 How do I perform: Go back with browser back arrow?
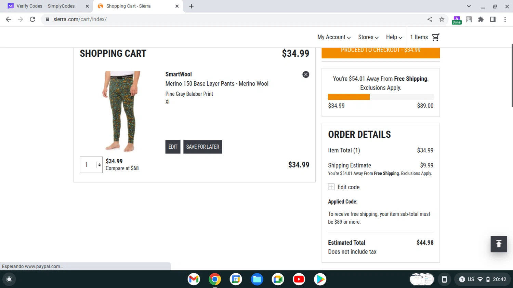click(x=9, y=19)
